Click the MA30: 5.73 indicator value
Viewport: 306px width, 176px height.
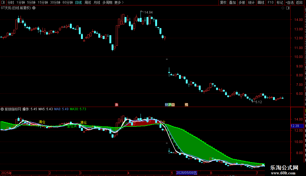78,109
